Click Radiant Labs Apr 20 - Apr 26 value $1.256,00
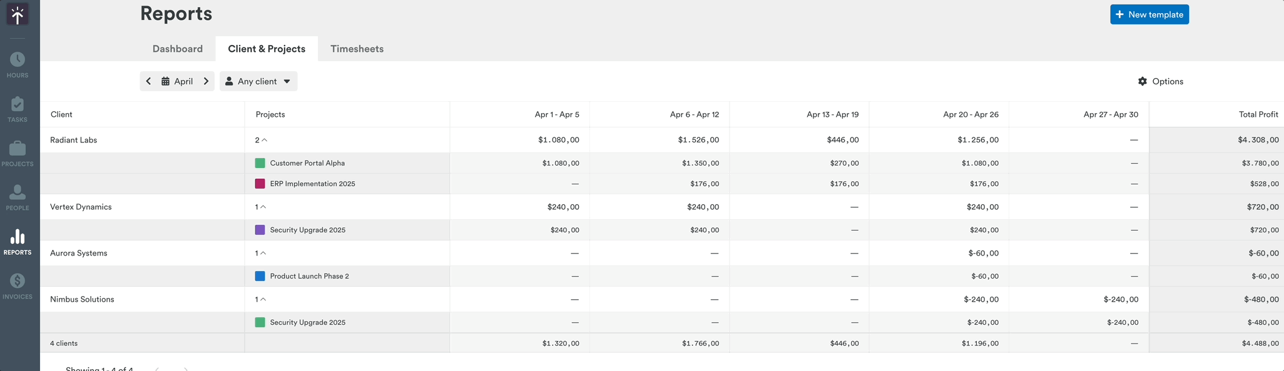 point(978,140)
